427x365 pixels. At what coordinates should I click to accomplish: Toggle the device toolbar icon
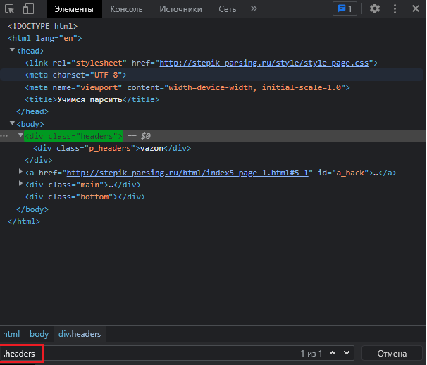pos(29,9)
